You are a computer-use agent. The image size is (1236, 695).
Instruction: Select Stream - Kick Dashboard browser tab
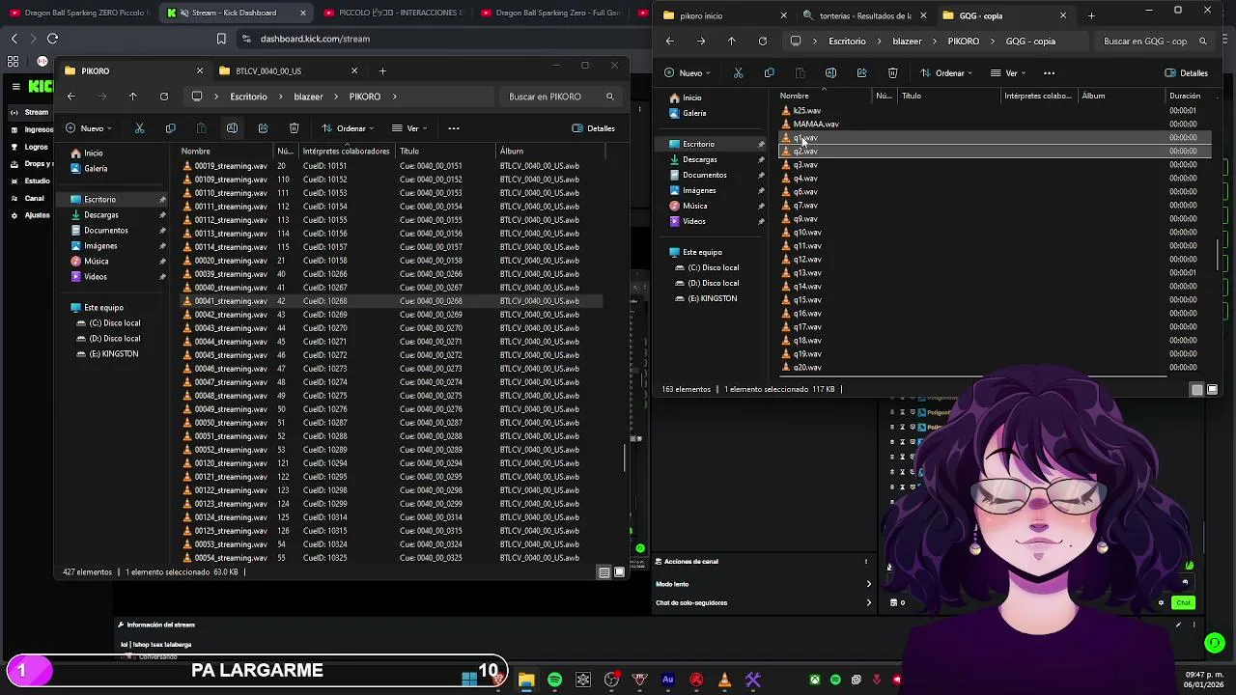[x=237, y=13]
